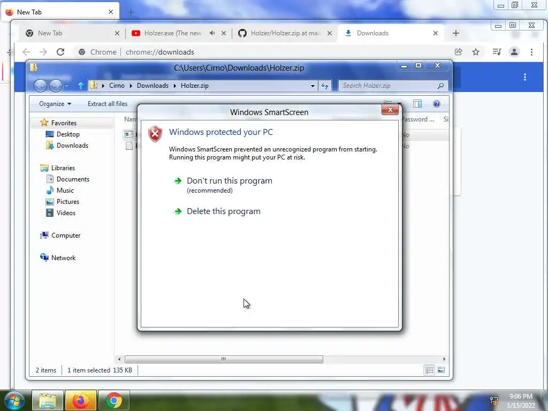Open Chrome three-dot menu
The width and height of the screenshot is (548, 411).
(x=531, y=52)
